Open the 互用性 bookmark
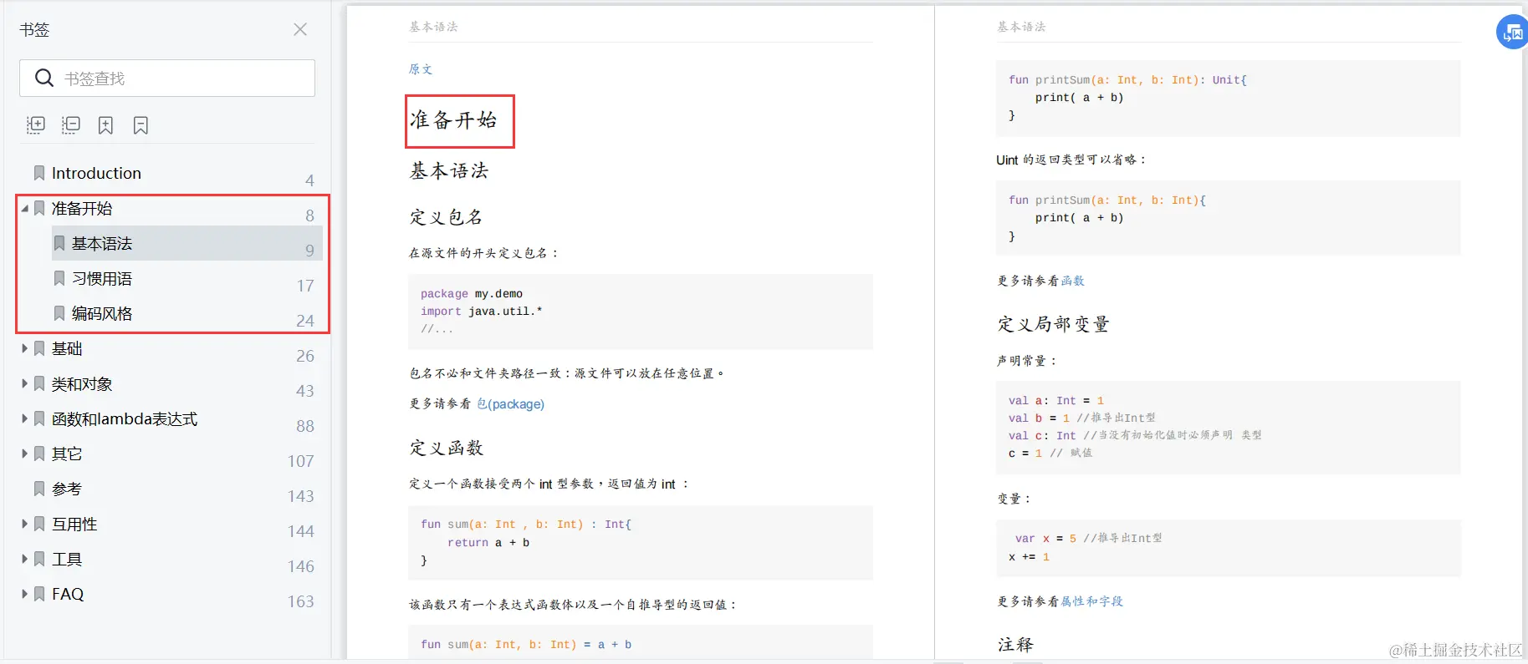Image resolution: width=1528 pixels, height=664 pixels. point(74,524)
